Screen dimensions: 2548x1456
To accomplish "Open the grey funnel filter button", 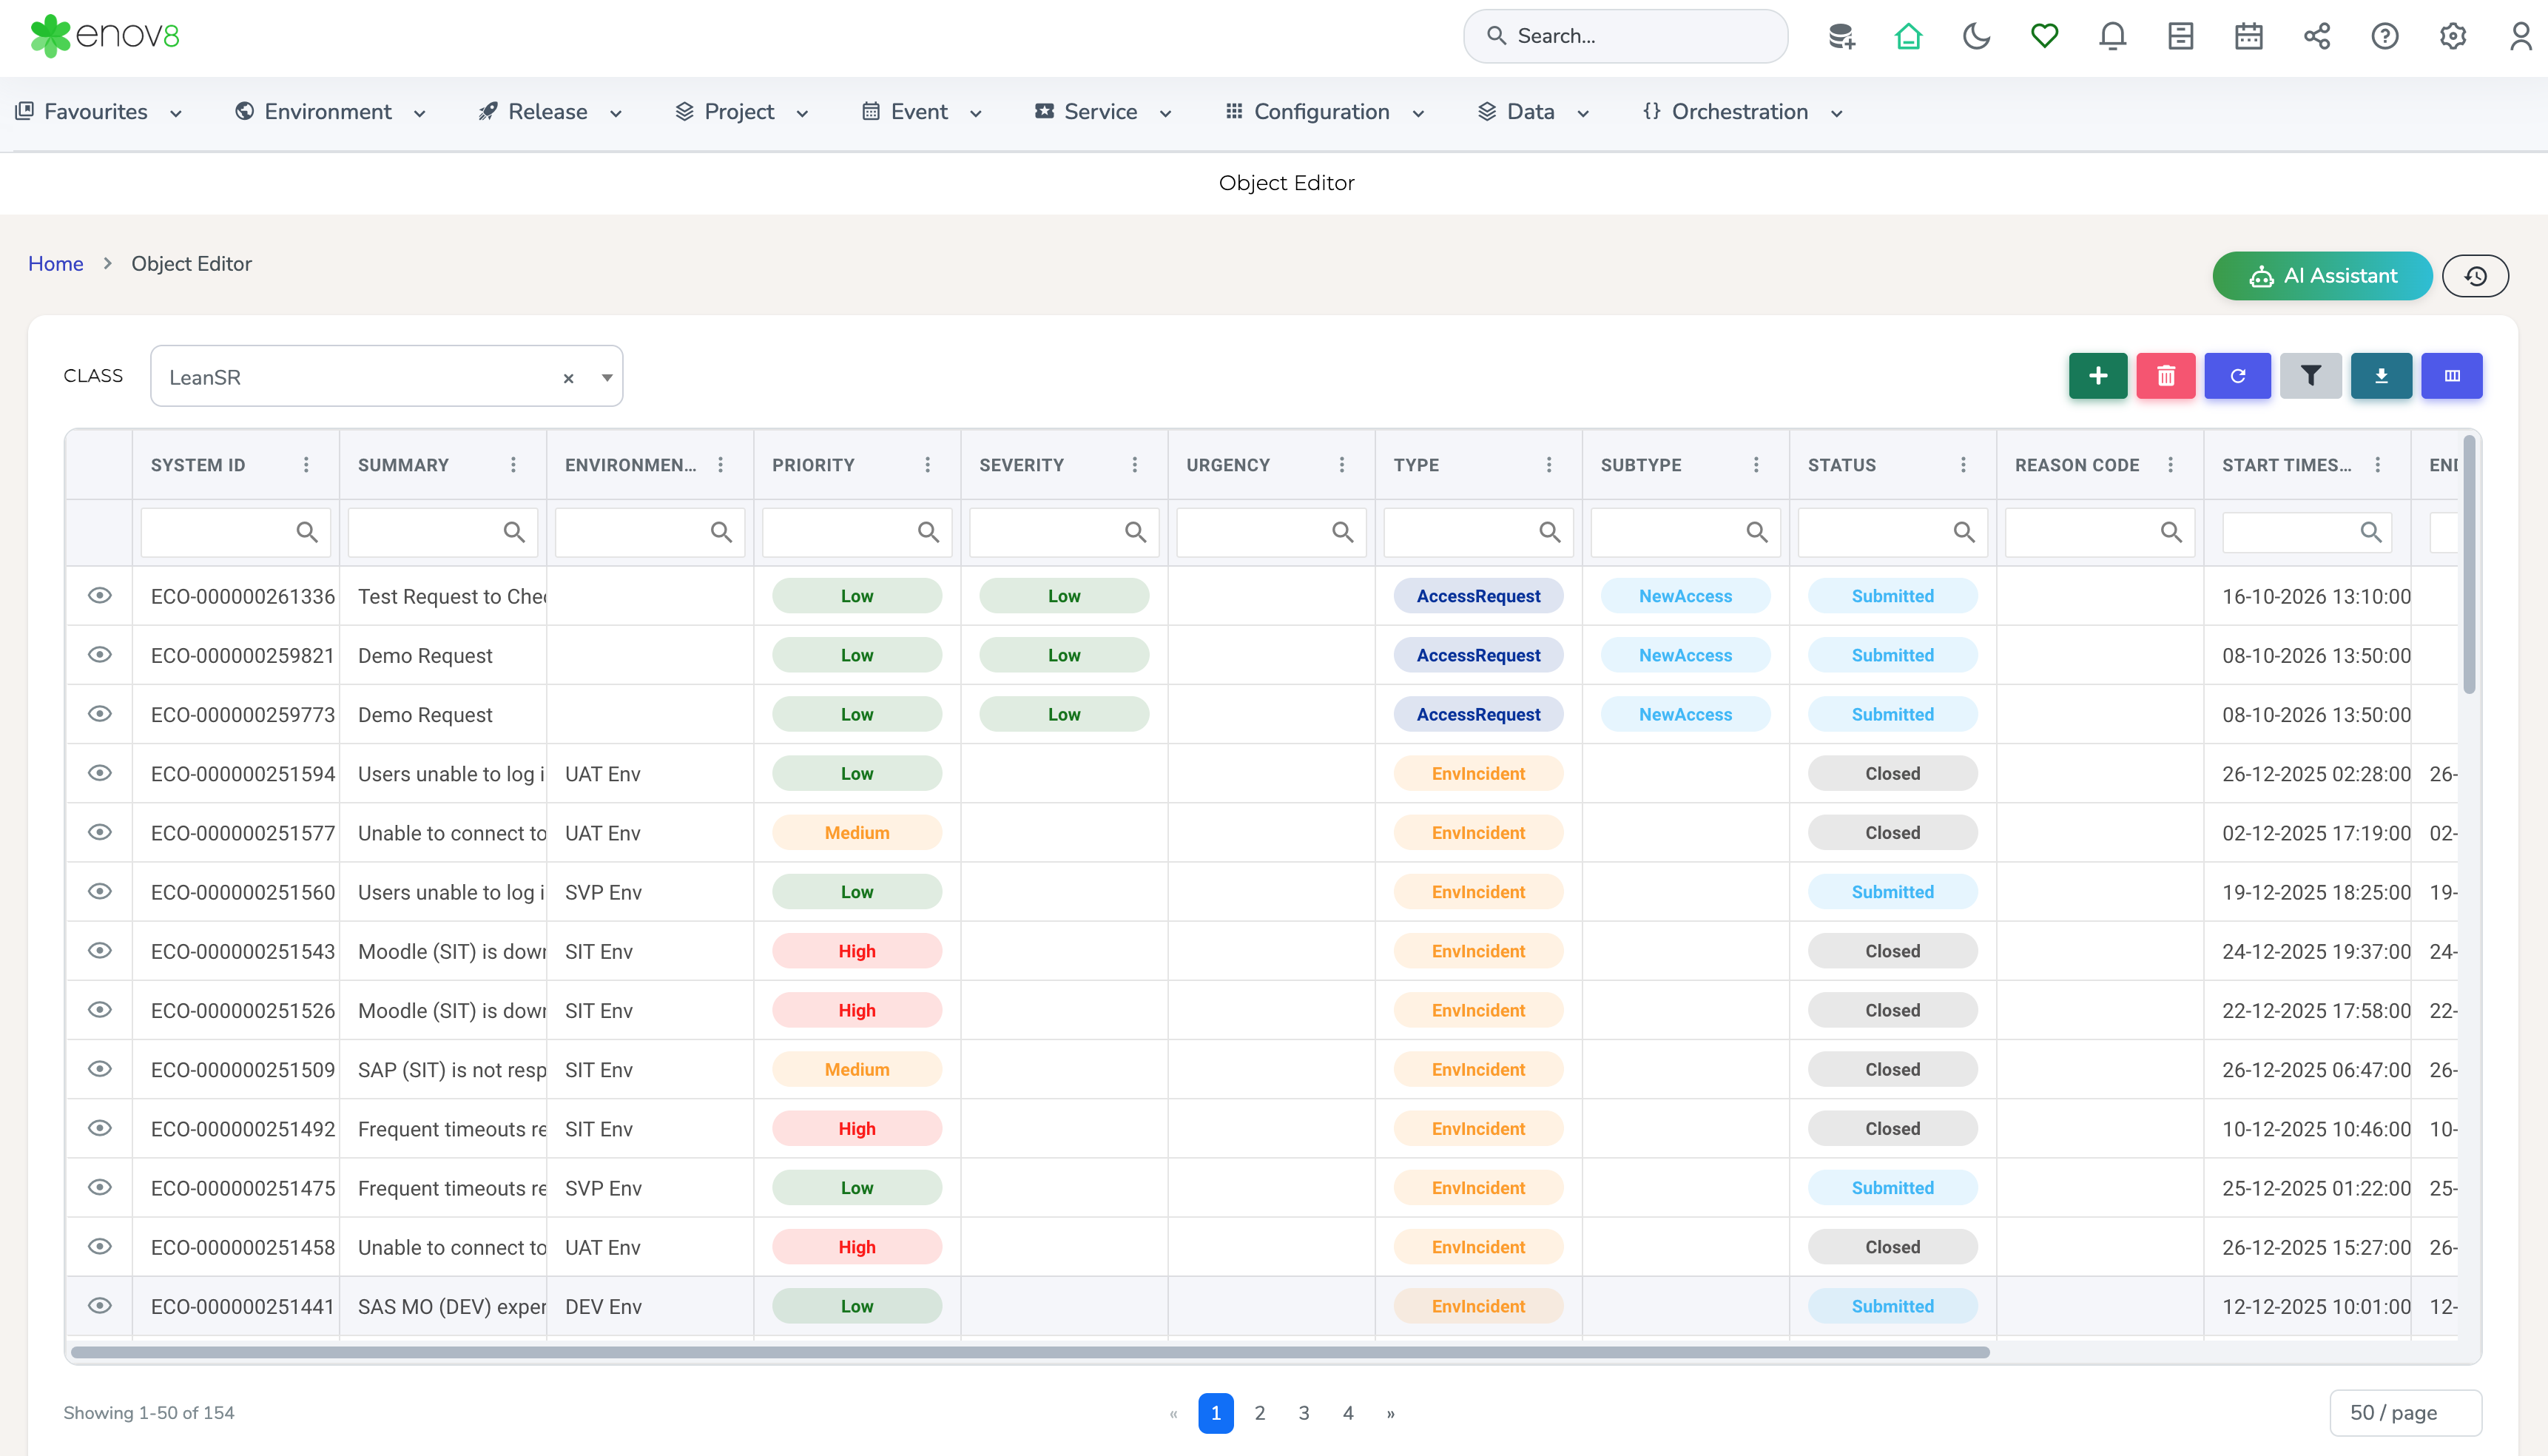I will click(2311, 376).
